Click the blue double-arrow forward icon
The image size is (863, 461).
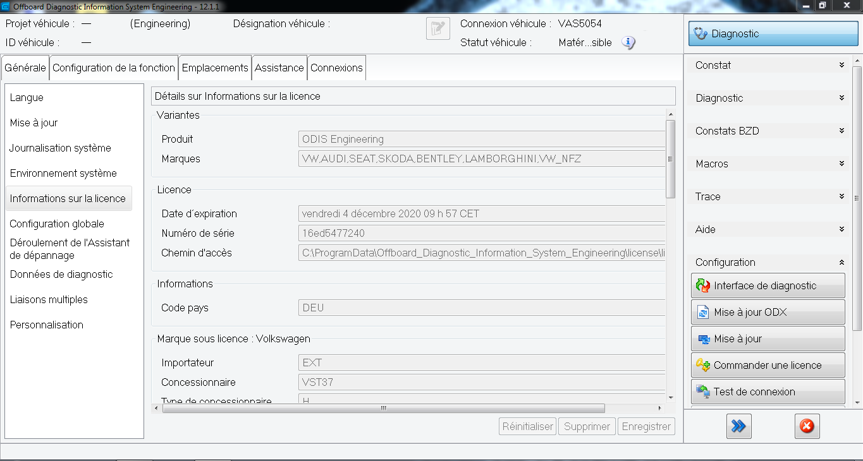(x=738, y=426)
